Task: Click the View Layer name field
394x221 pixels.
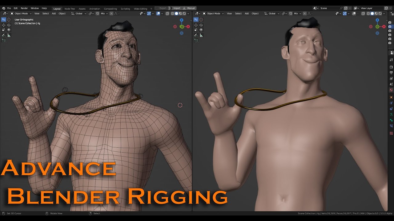Action: point(372,8)
